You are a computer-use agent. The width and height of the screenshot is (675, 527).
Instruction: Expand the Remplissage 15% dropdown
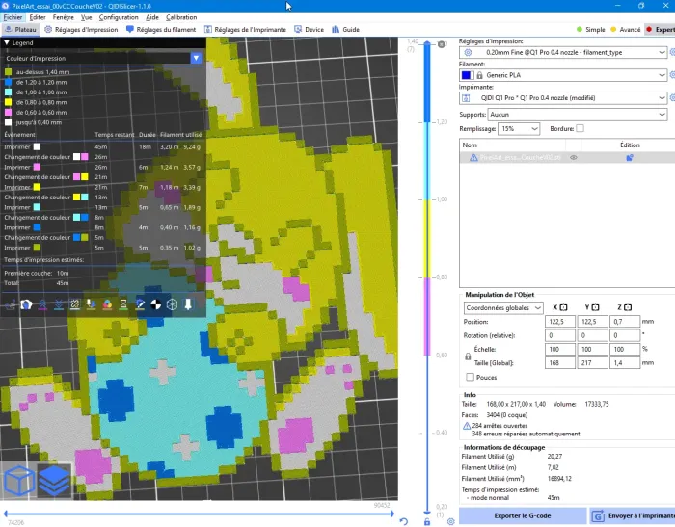coord(519,129)
